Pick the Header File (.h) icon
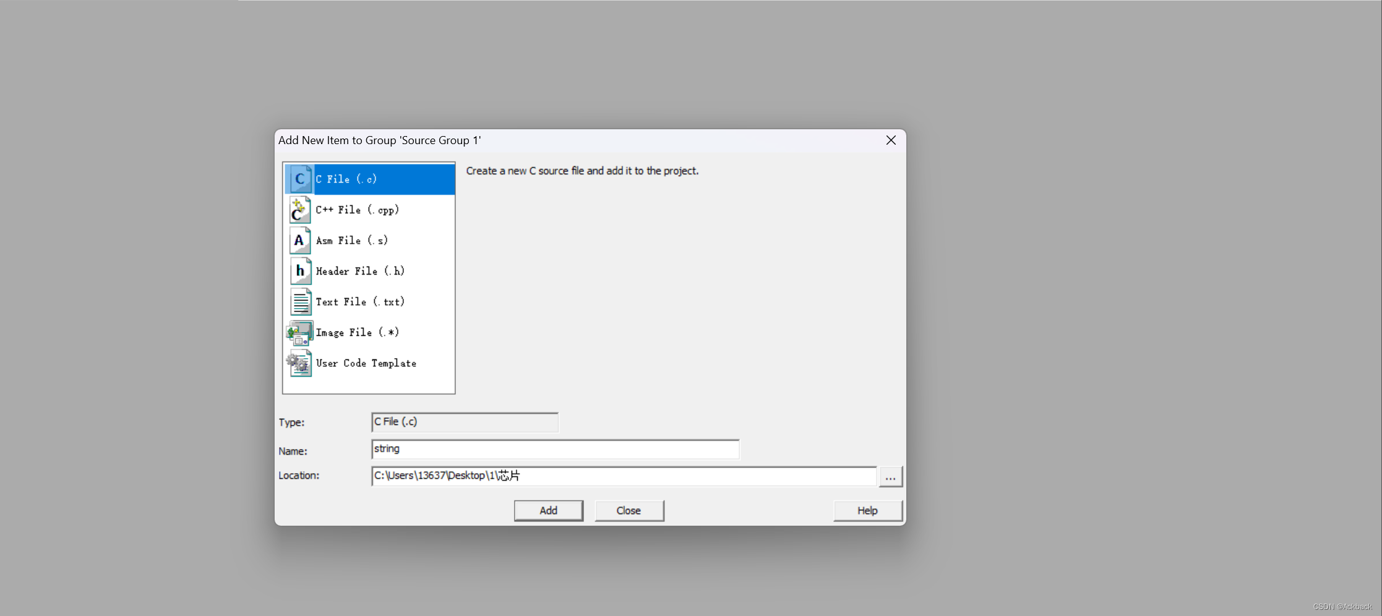Screen dimensions: 1382x616 (x=300, y=271)
